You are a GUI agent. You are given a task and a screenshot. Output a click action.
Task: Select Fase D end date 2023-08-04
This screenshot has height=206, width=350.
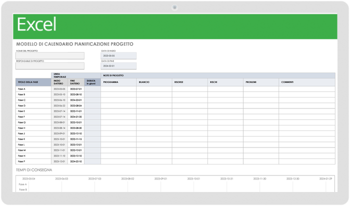click(76, 106)
